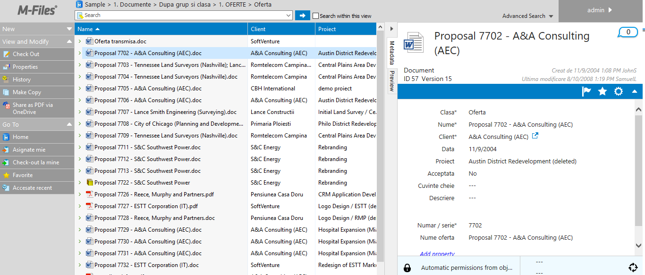645x275 pixels.
Task: Click Check Out in the sidebar
Action: click(x=26, y=54)
